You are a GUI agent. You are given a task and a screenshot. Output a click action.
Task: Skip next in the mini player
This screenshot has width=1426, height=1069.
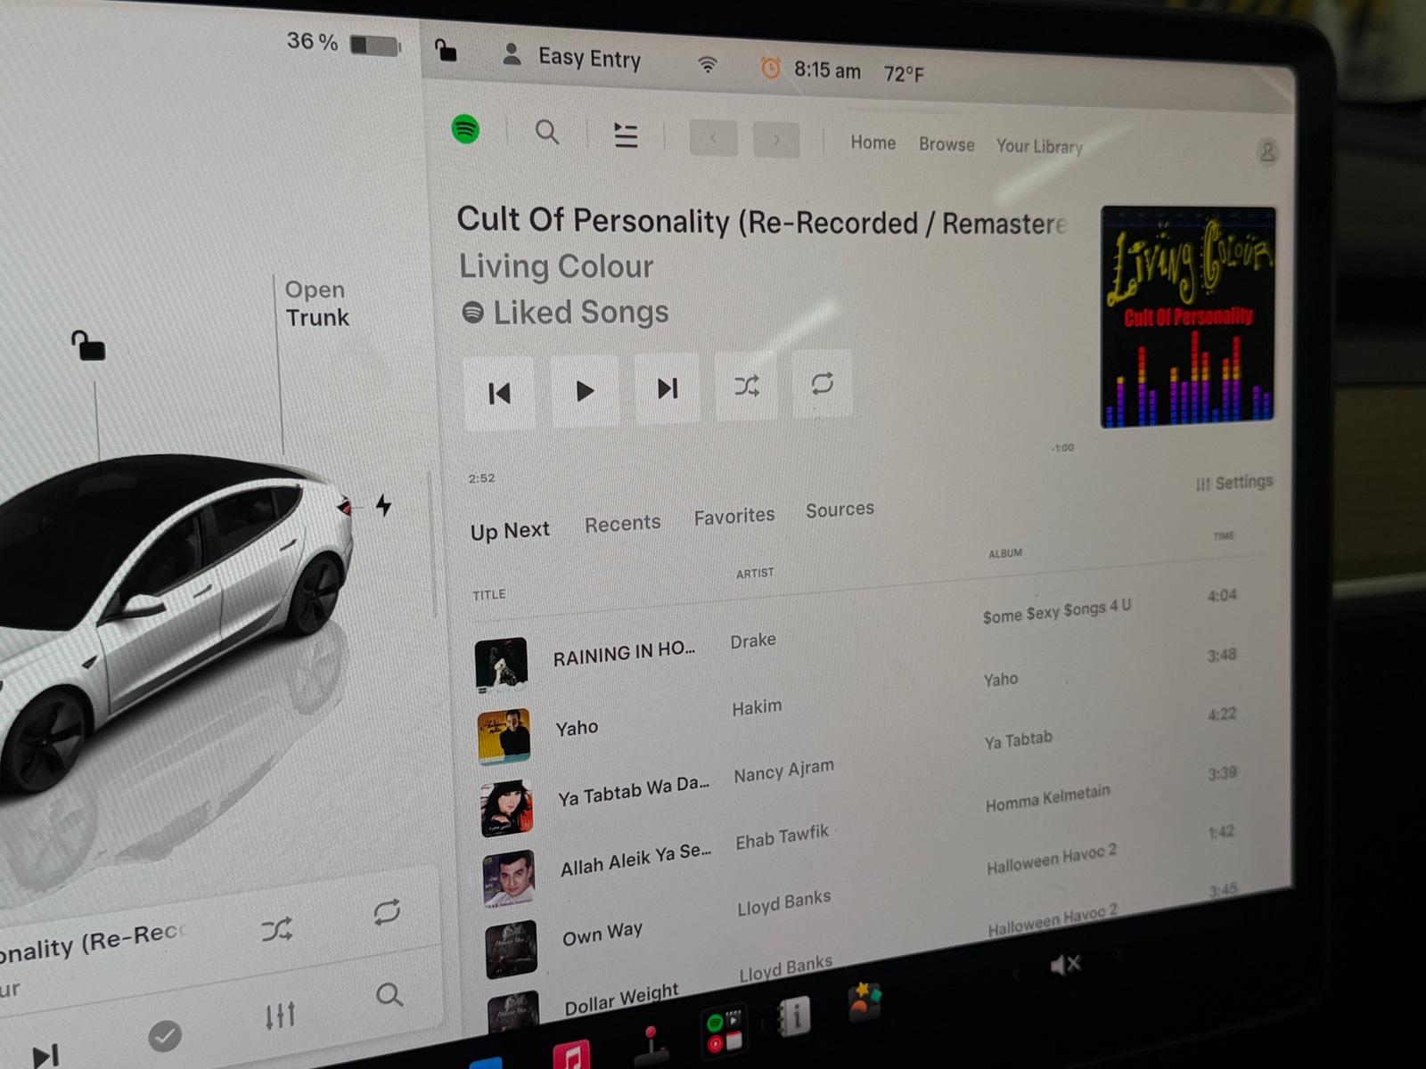(x=45, y=1056)
